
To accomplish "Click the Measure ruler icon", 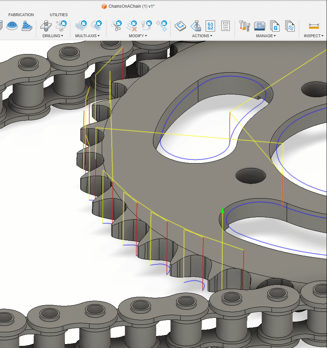I will tap(314, 26).
